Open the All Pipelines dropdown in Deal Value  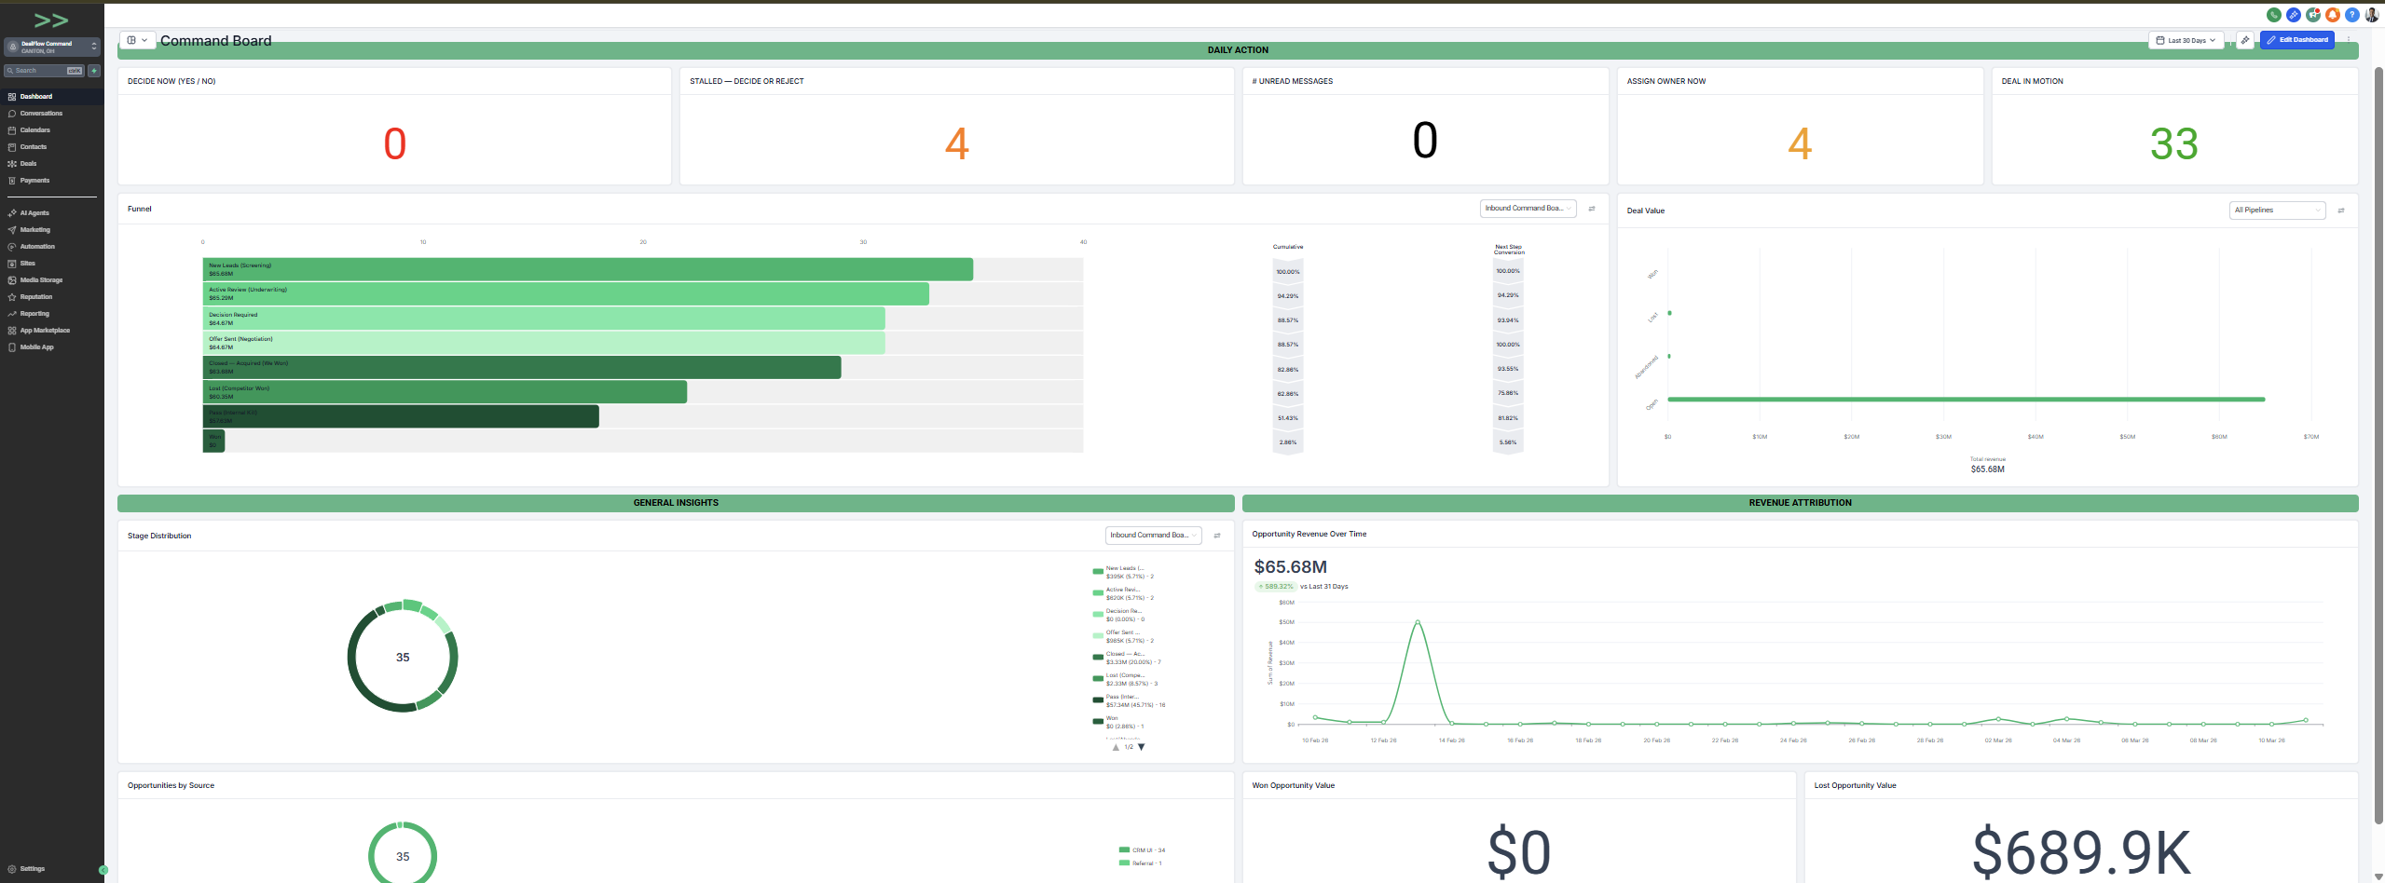coord(2277,210)
